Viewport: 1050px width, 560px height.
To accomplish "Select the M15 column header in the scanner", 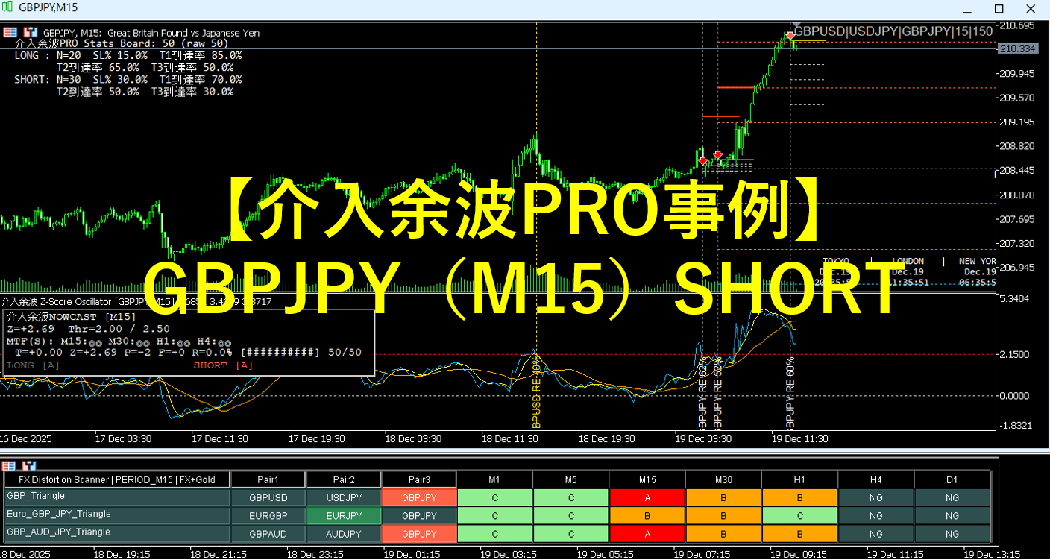I will click(647, 479).
